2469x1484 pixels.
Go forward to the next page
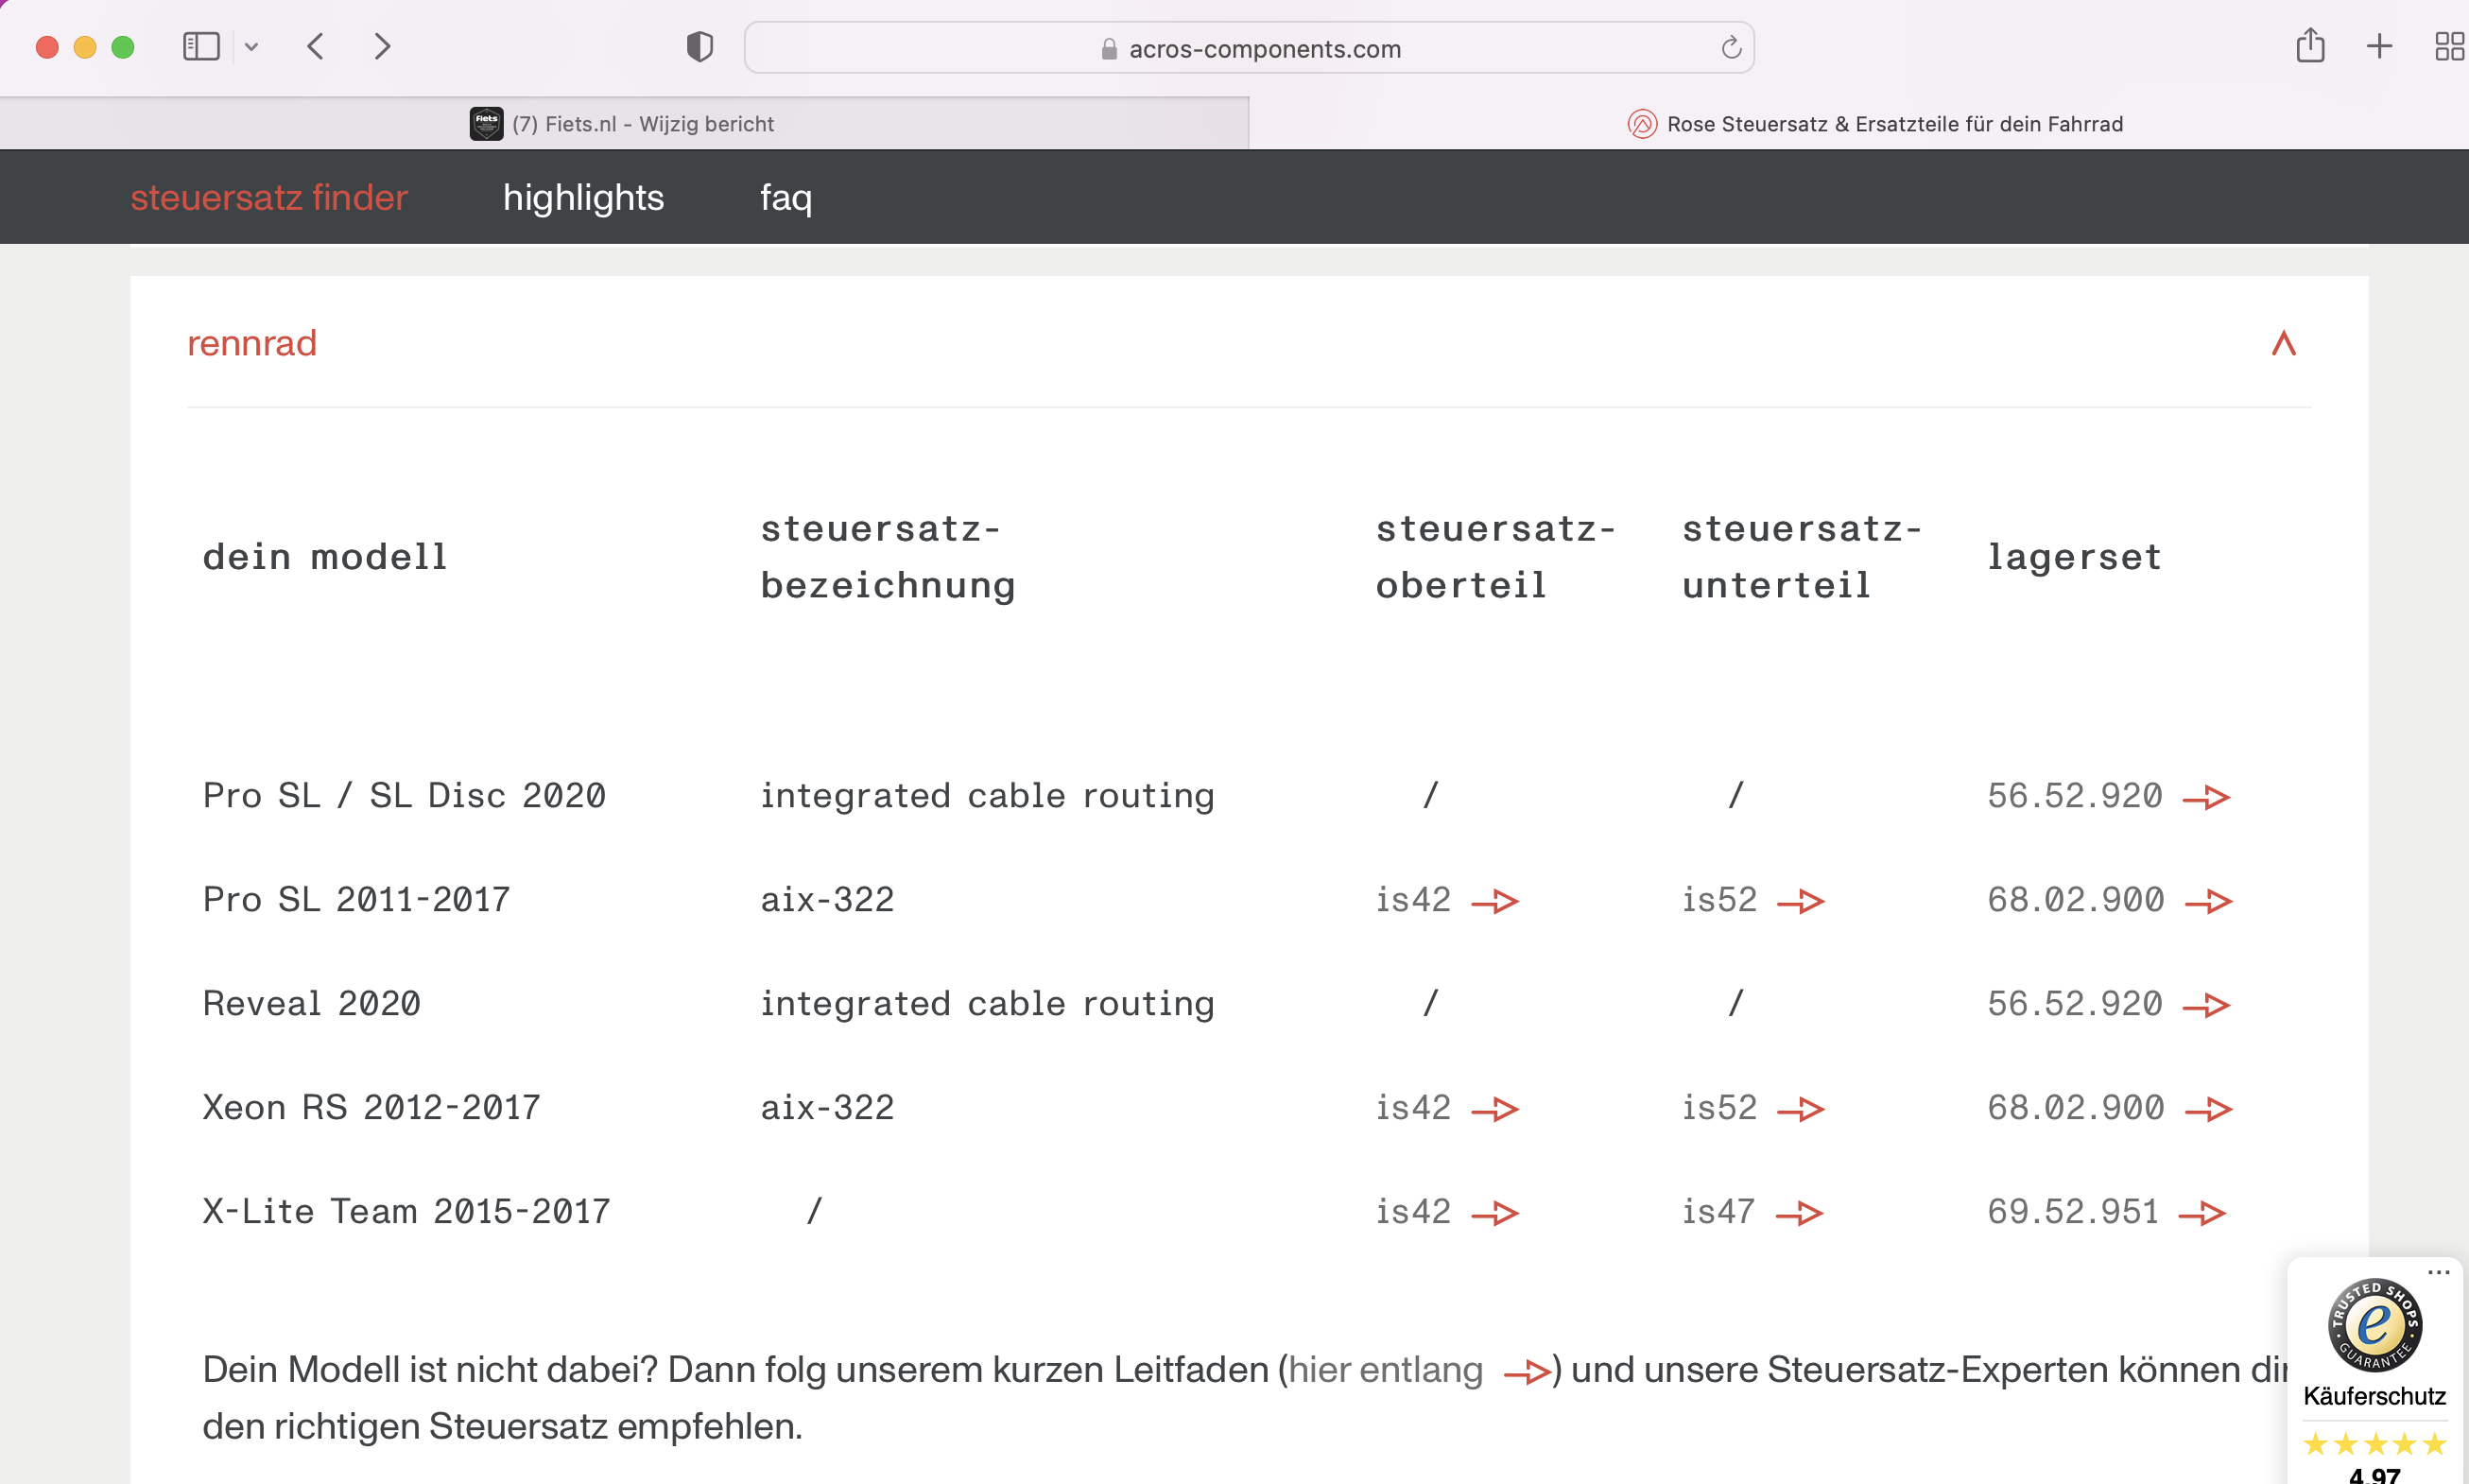tap(382, 46)
